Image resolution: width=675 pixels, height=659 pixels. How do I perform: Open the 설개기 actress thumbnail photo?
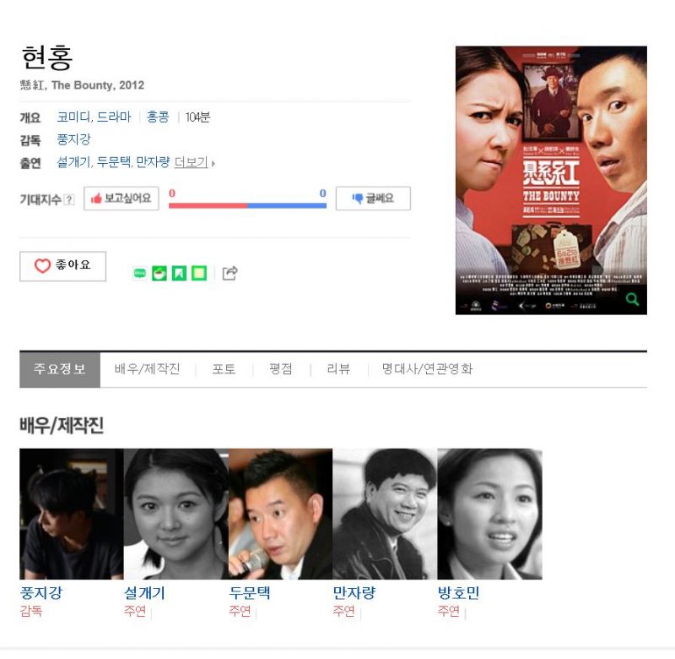(176, 515)
